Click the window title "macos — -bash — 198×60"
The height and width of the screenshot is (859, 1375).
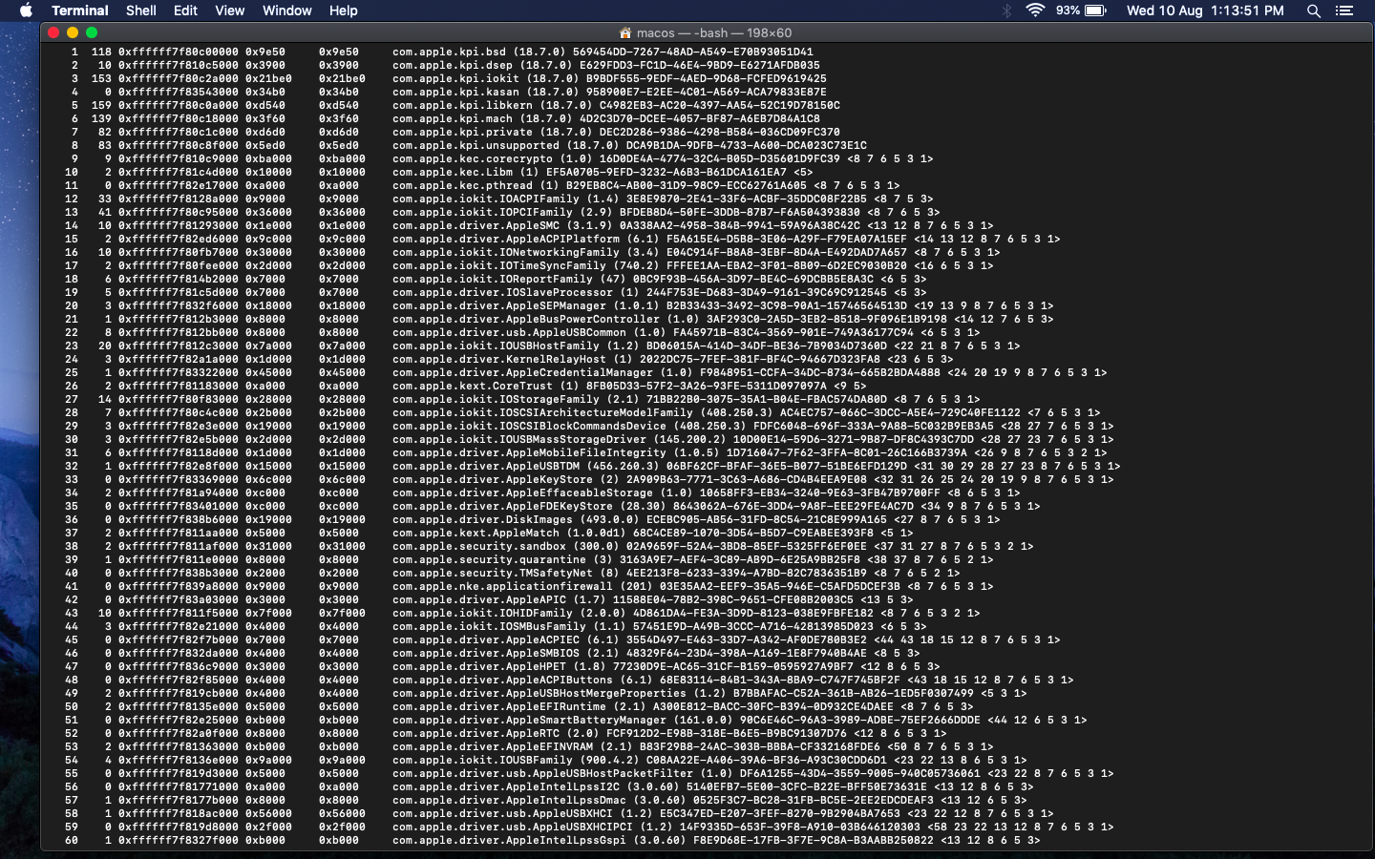point(714,32)
